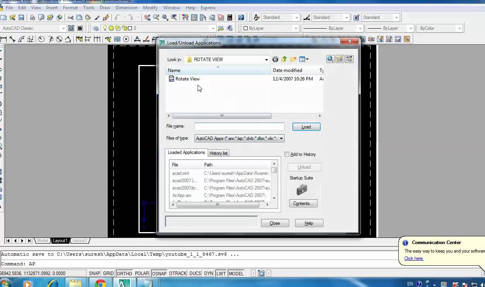
Task: Open the Startup Suite briefcase icon
Action: 302,190
